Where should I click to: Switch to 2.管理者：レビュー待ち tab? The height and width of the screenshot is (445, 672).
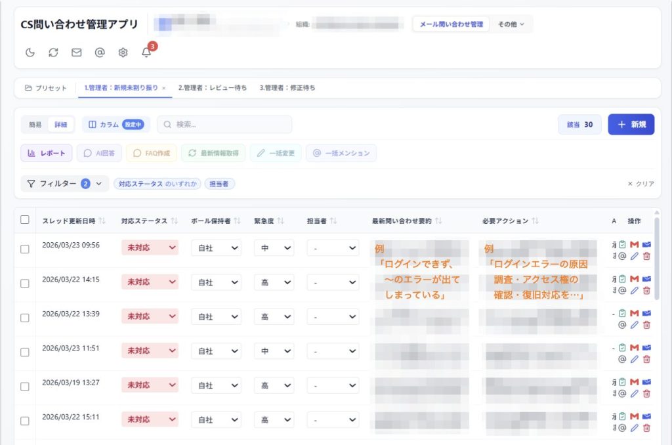click(x=213, y=88)
